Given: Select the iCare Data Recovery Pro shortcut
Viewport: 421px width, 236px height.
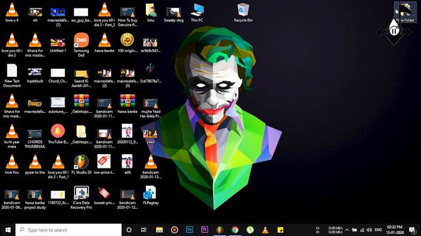Looking at the screenshot, I should 82,193.
